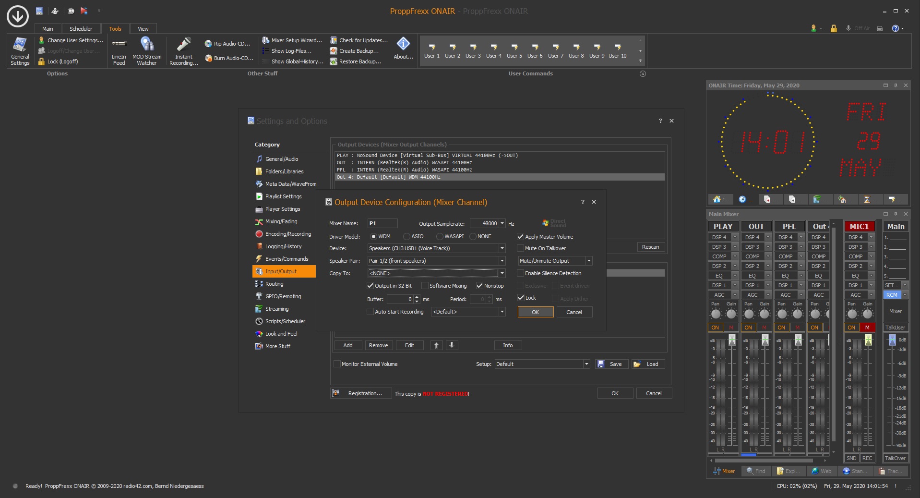Select Streaming in the category list
This screenshot has height=498, width=920.
click(277, 309)
